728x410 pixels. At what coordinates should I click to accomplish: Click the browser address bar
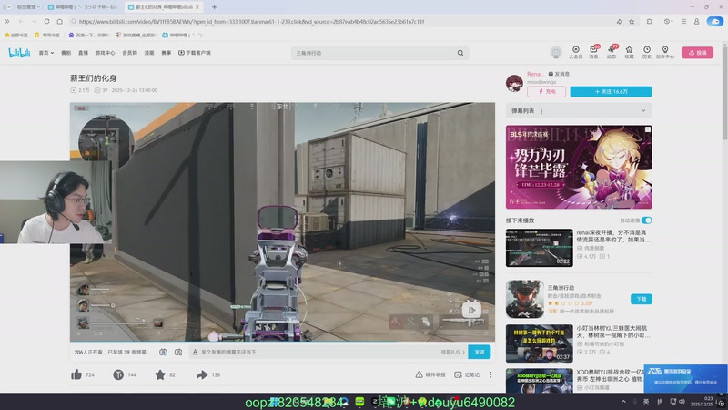tap(341, 21)
